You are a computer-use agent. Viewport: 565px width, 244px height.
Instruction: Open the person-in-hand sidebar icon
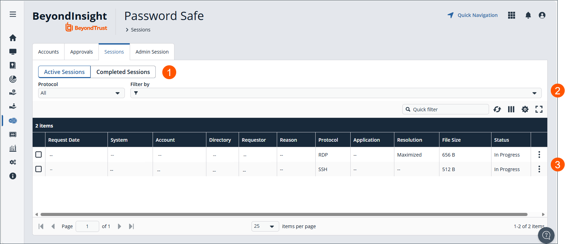tap(13, 106)
